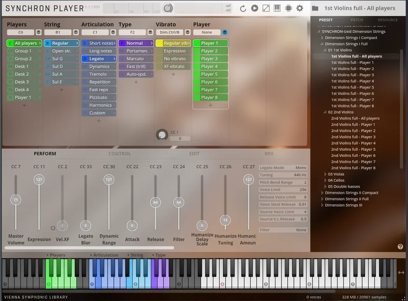Click the stack icon beside Players C0 field
This screenshot has height=301, width=408.
point(39,32)
